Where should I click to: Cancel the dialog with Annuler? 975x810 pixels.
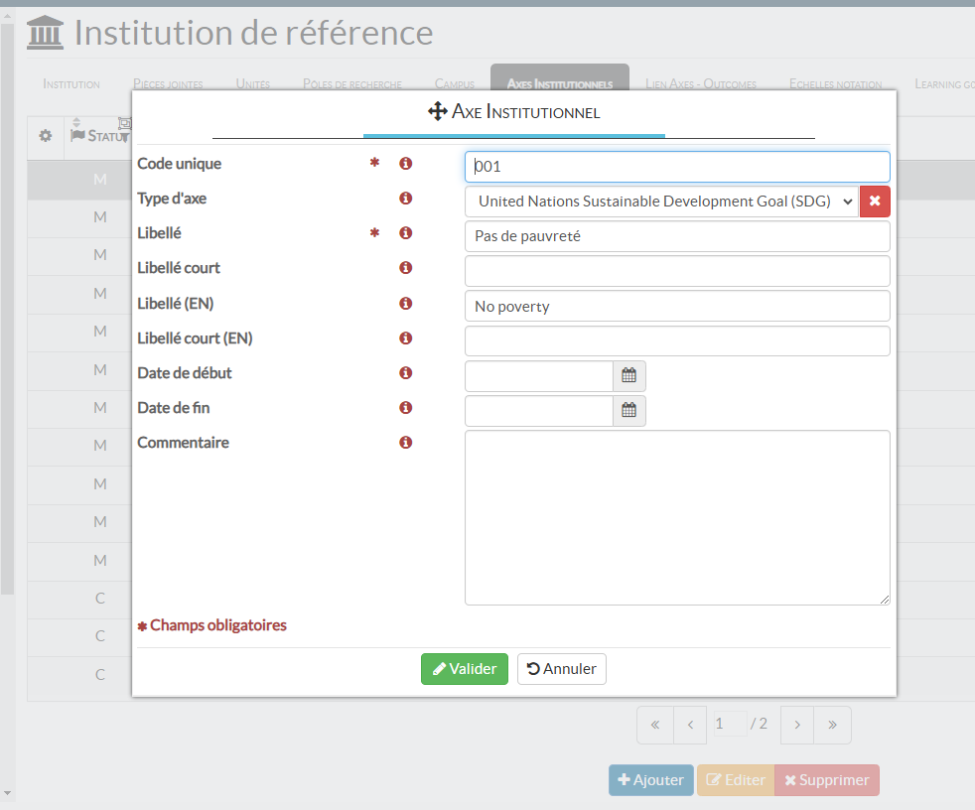click(561, 669)
